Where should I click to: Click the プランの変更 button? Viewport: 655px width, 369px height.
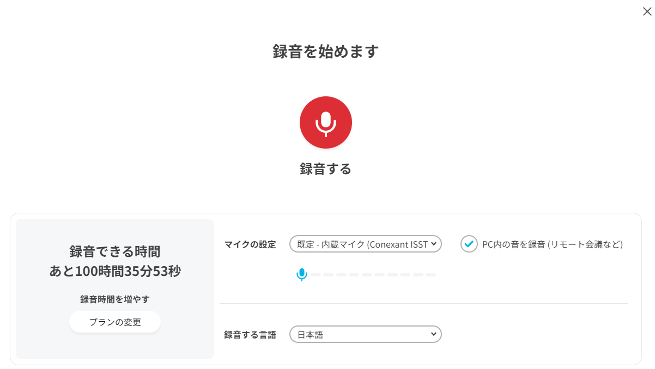115,322
